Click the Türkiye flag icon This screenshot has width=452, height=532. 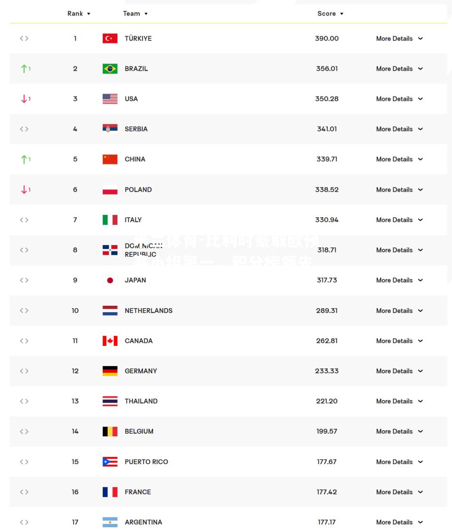click(110, 38)
